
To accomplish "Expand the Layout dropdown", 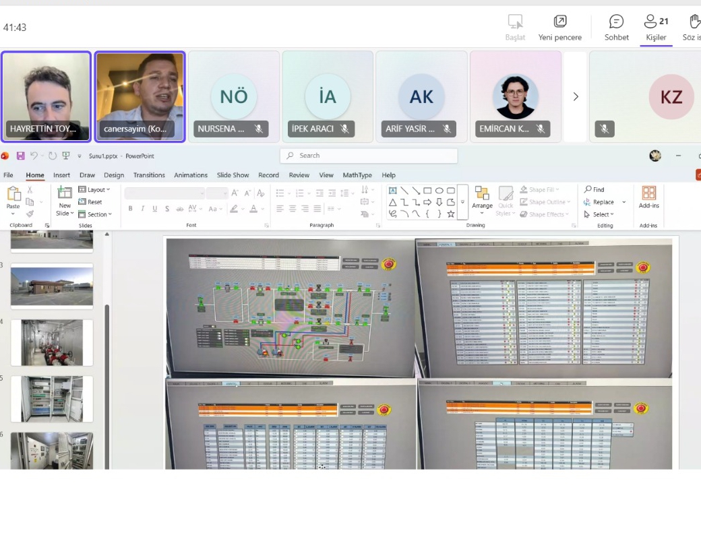I will 95,190.
